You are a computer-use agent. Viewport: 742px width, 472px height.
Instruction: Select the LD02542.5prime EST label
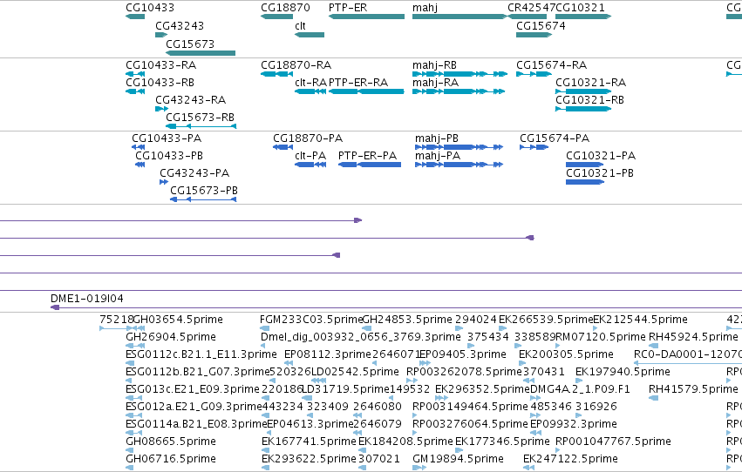click(355, 372)
